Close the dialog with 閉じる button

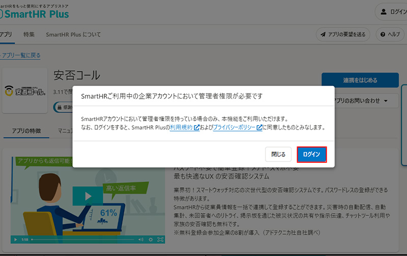[278, 155]
